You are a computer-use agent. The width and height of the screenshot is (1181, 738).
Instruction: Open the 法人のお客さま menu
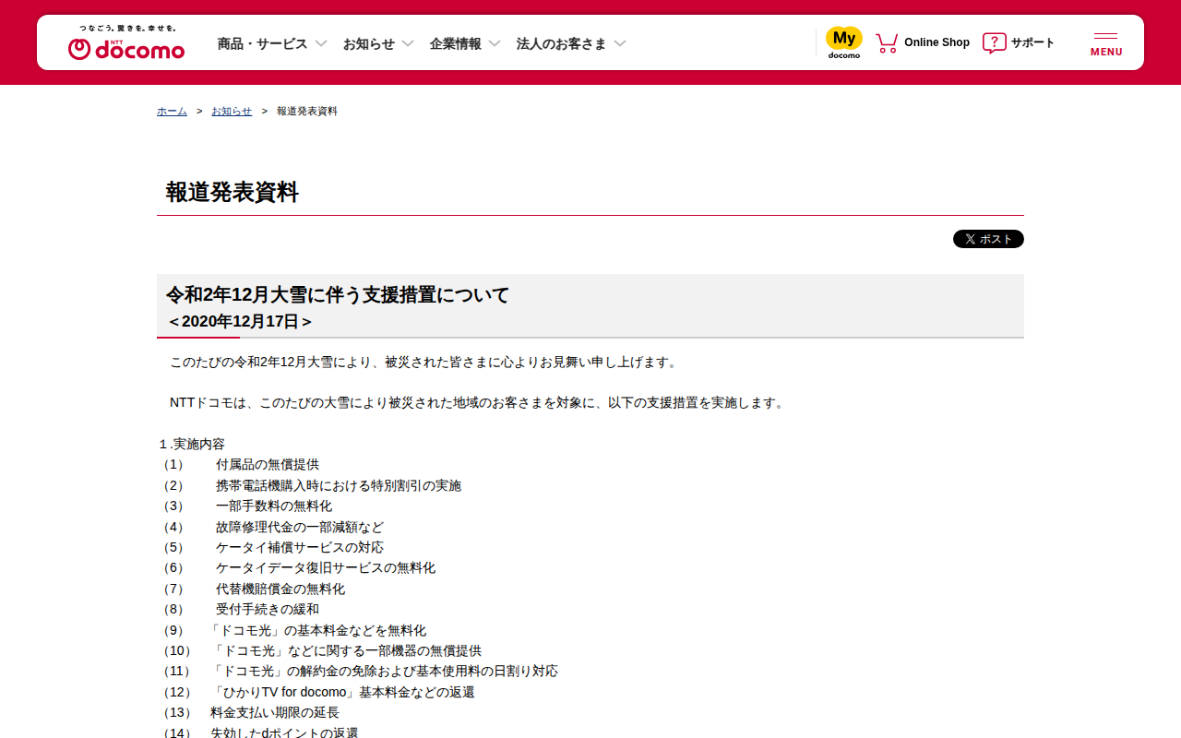pyautogui.click(x=561, y=43)
